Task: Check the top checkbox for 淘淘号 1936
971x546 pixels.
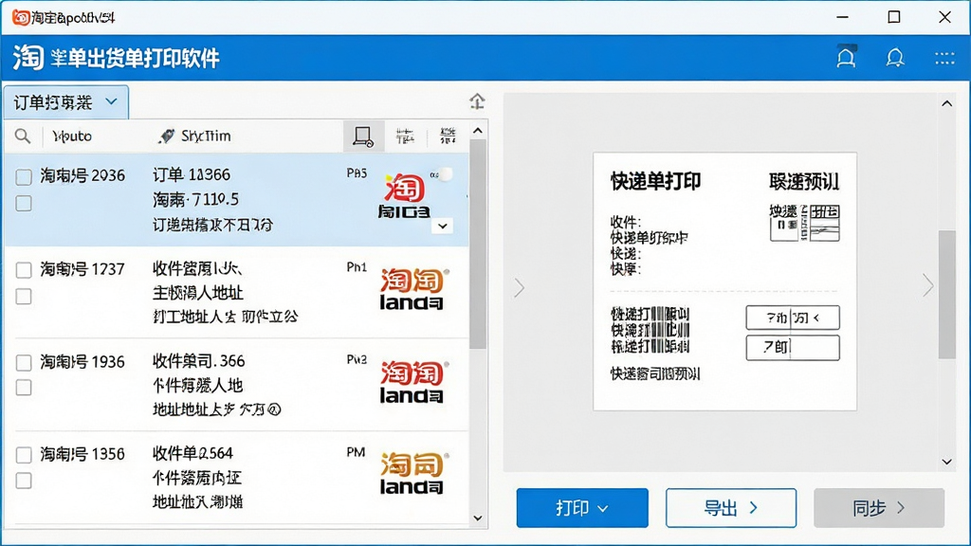Action: [x=24, y=362]
